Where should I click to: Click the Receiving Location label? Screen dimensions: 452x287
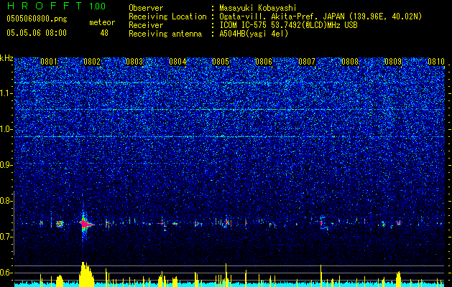pos(167,17)
